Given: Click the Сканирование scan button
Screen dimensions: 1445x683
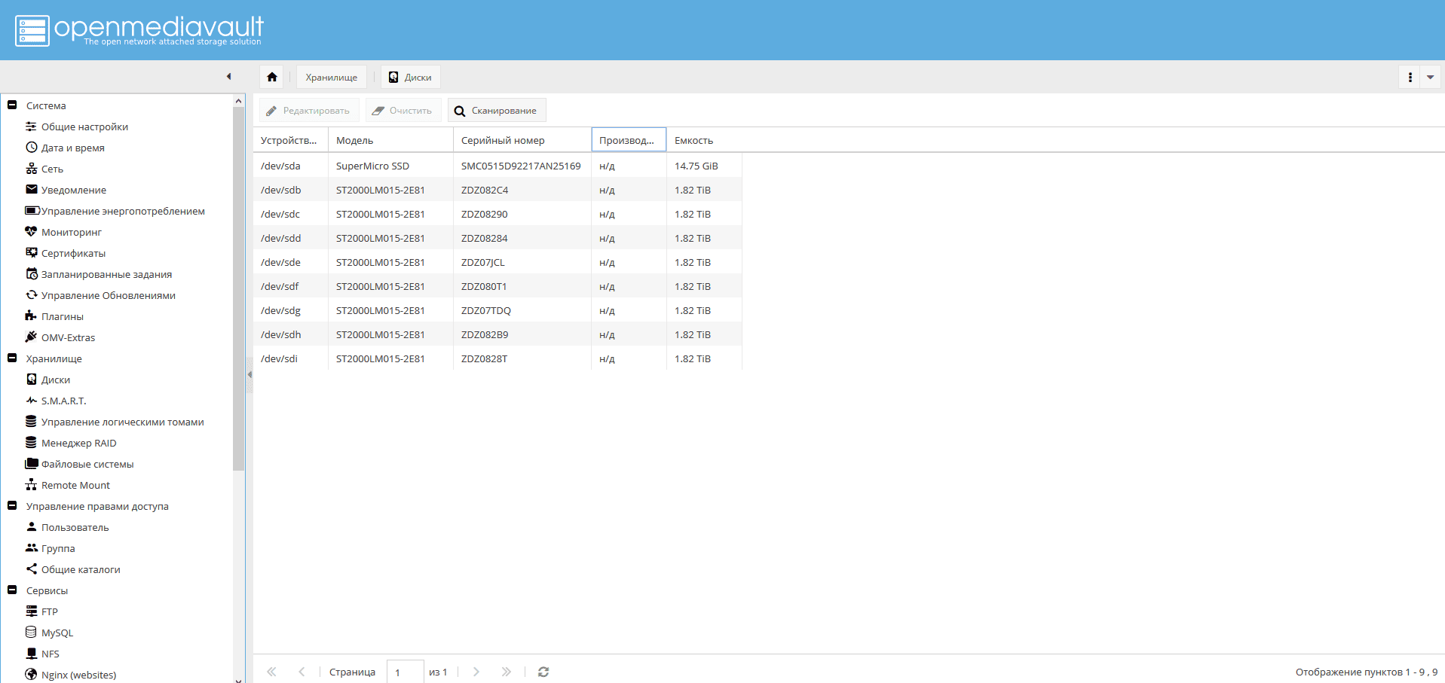Looking at the screenshot, I should pos(497,111).
